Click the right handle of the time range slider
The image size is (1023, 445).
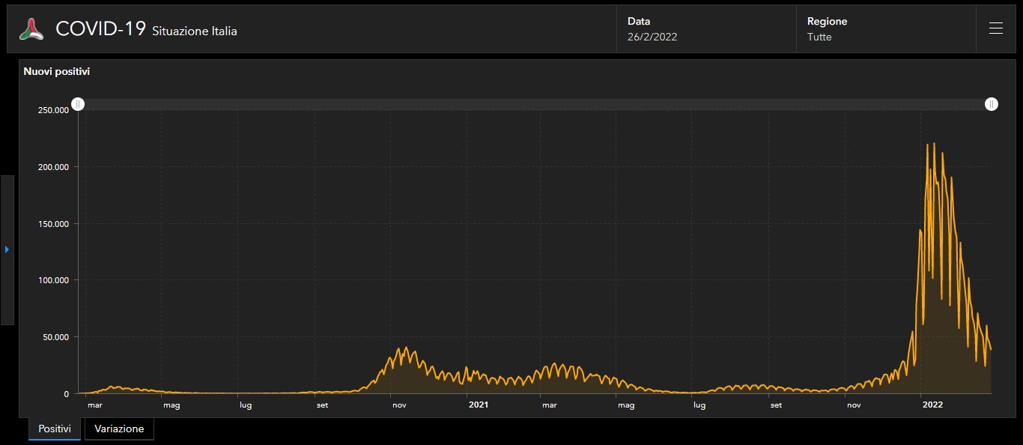pos(991,104)
